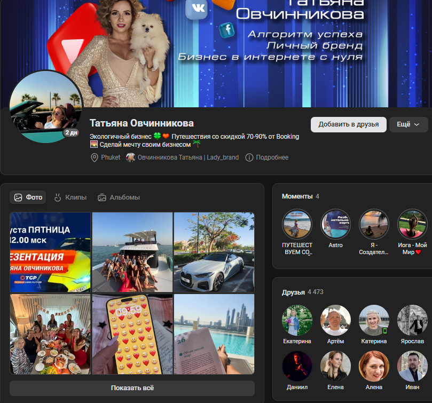Open the yacht group photo thumbnail
Viewport: 432px width, 403px height.
pyautogui.click(x=132, y=251)
